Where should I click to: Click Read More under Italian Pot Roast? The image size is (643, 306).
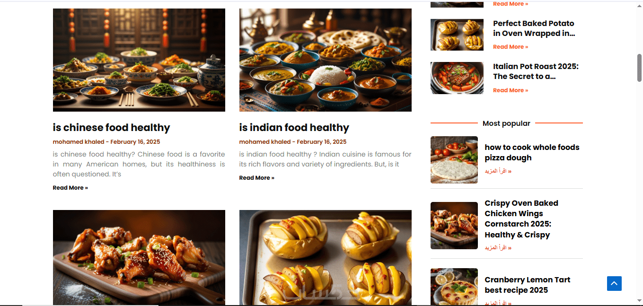coord(511,90)
